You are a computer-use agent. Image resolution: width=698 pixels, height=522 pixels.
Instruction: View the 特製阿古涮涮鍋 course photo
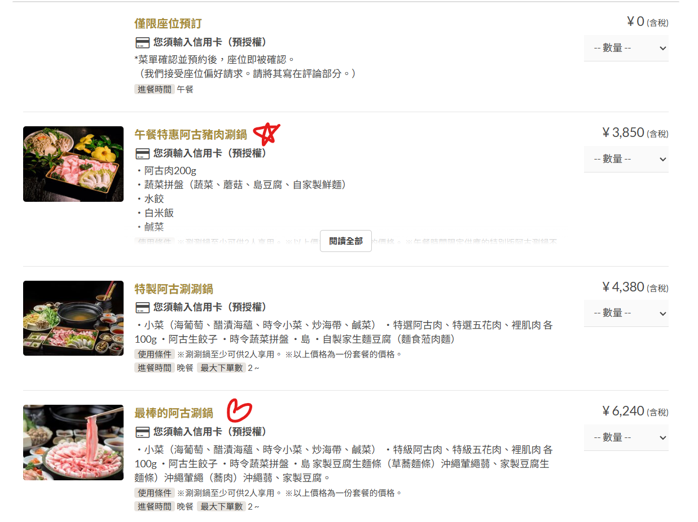(x=73, y=318)
